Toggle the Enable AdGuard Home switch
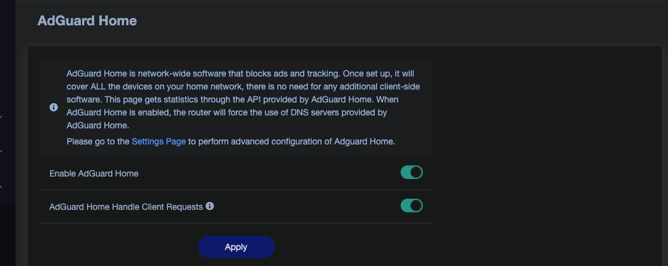668x266 pixels. pyautogui.click(x=412, y=173)
